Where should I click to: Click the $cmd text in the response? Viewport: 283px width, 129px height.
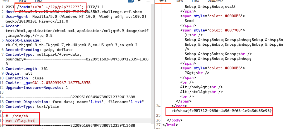[189, 21]
